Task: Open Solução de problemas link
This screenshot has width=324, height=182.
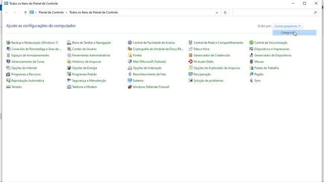Action: click(x=208, y=81)
